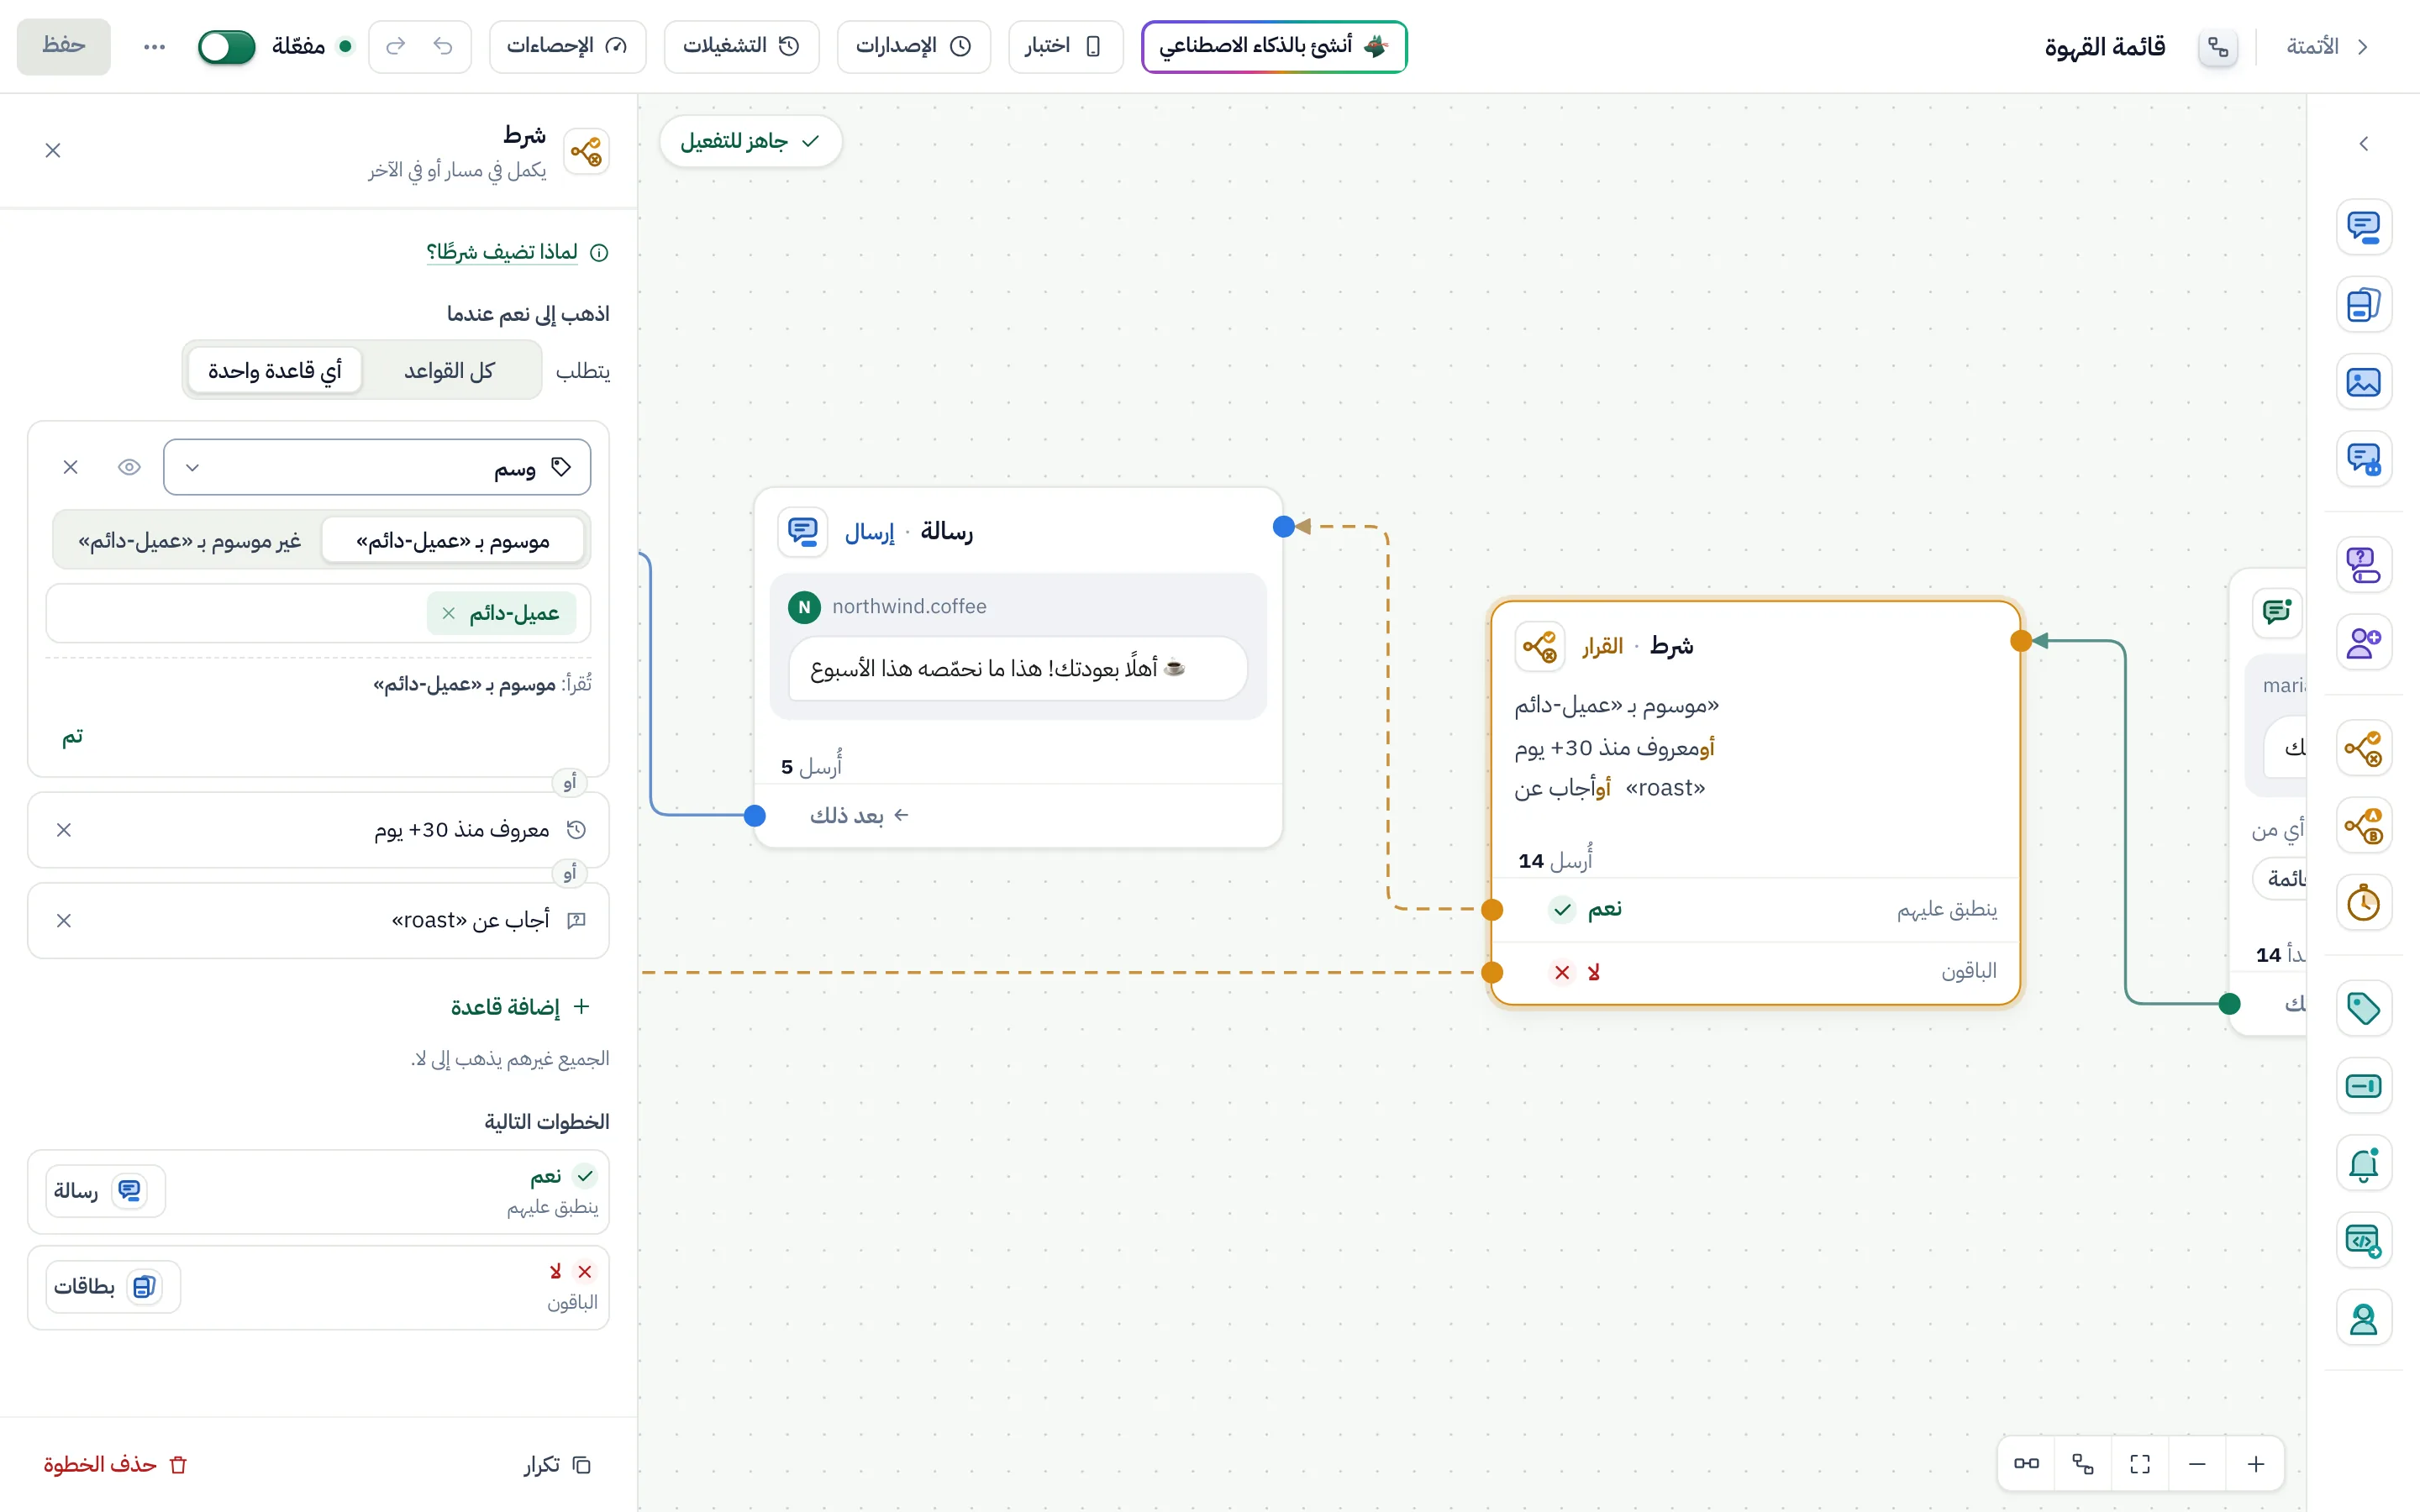2420x1512 pixels.
Task: Open the 'التشغيلات' tab
Action: [741, 46]
